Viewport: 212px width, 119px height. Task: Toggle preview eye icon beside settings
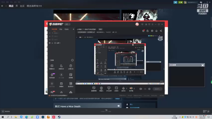coord(145,89)
